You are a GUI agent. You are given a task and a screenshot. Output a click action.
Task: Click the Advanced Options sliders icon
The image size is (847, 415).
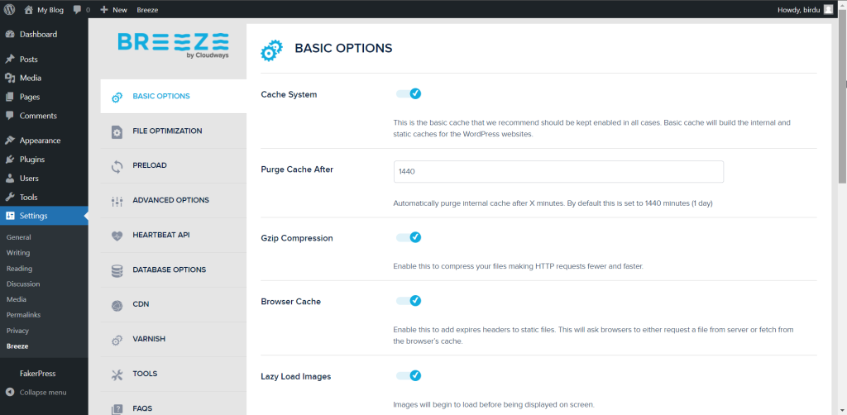tap(117, 201)
